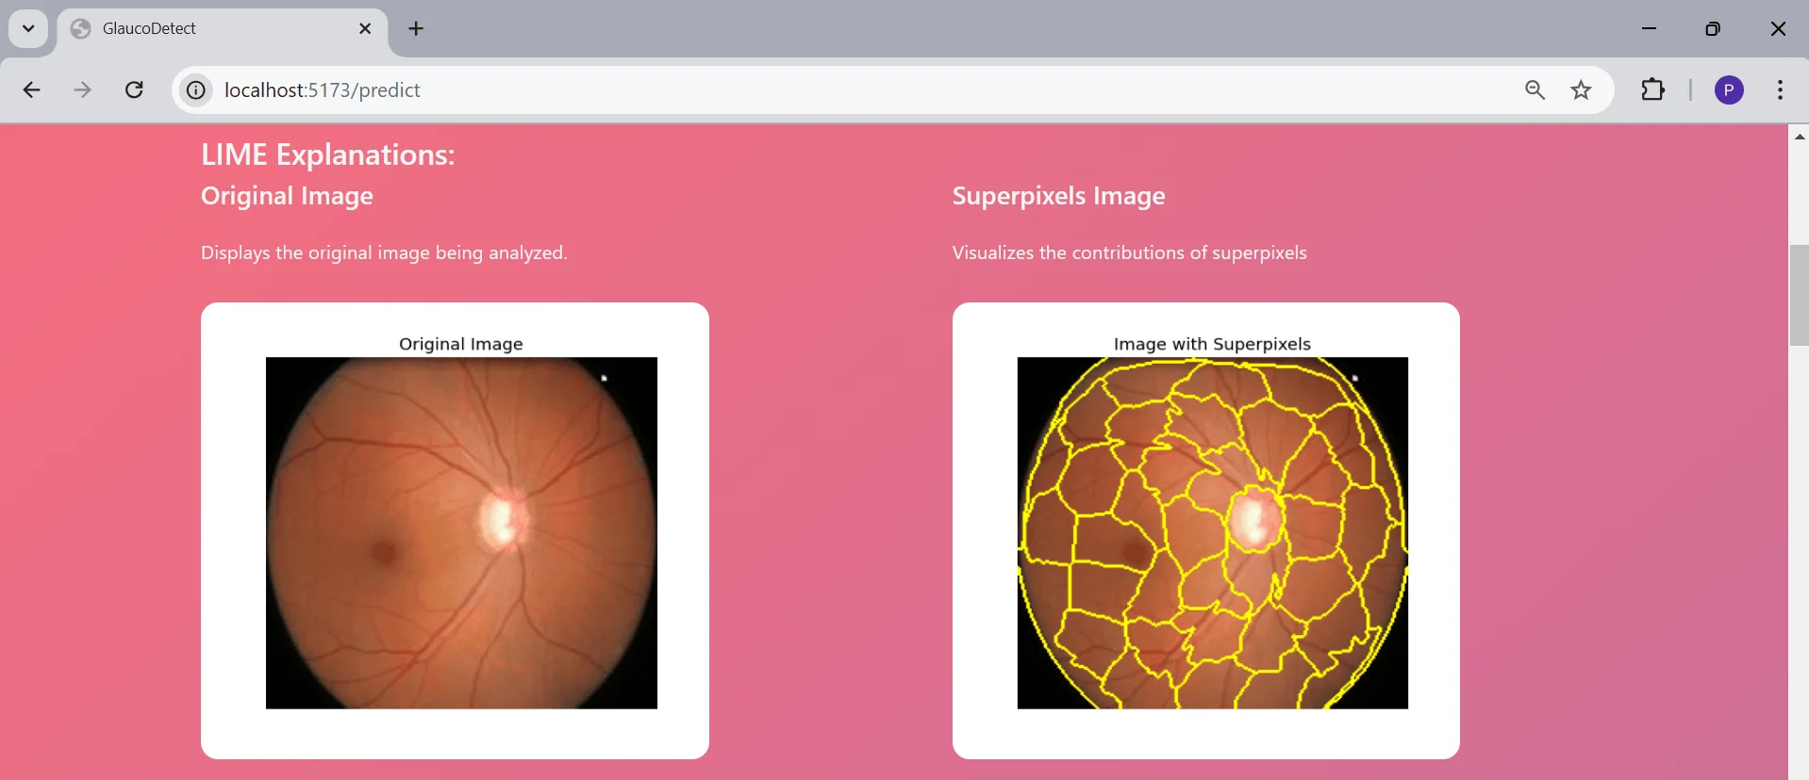Click the Superpixels Image section heading

click(1058, 196)
